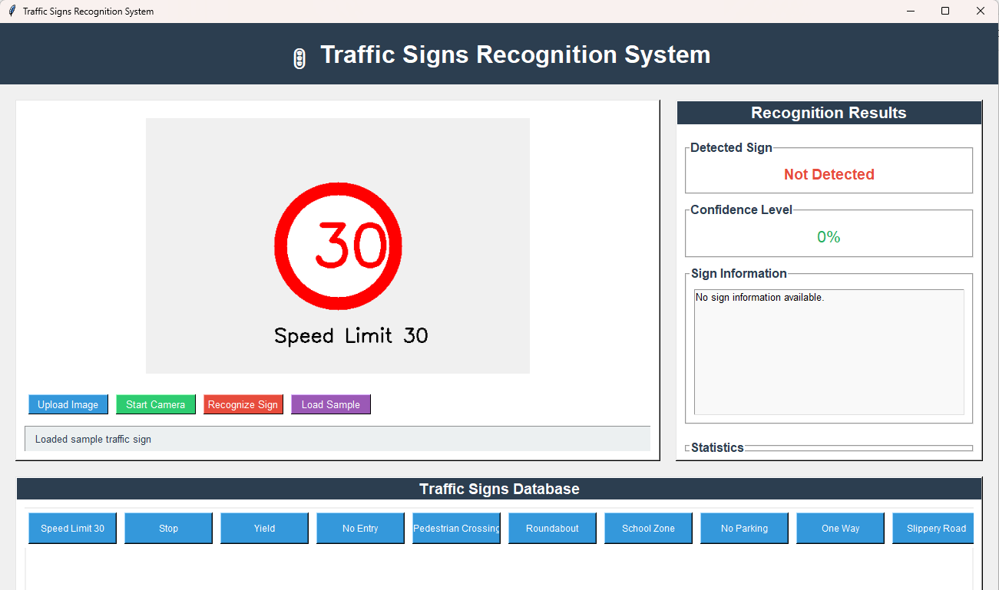Pick the Yield sign button
Viewport: 999px width, 590px height.
point(265,528)
